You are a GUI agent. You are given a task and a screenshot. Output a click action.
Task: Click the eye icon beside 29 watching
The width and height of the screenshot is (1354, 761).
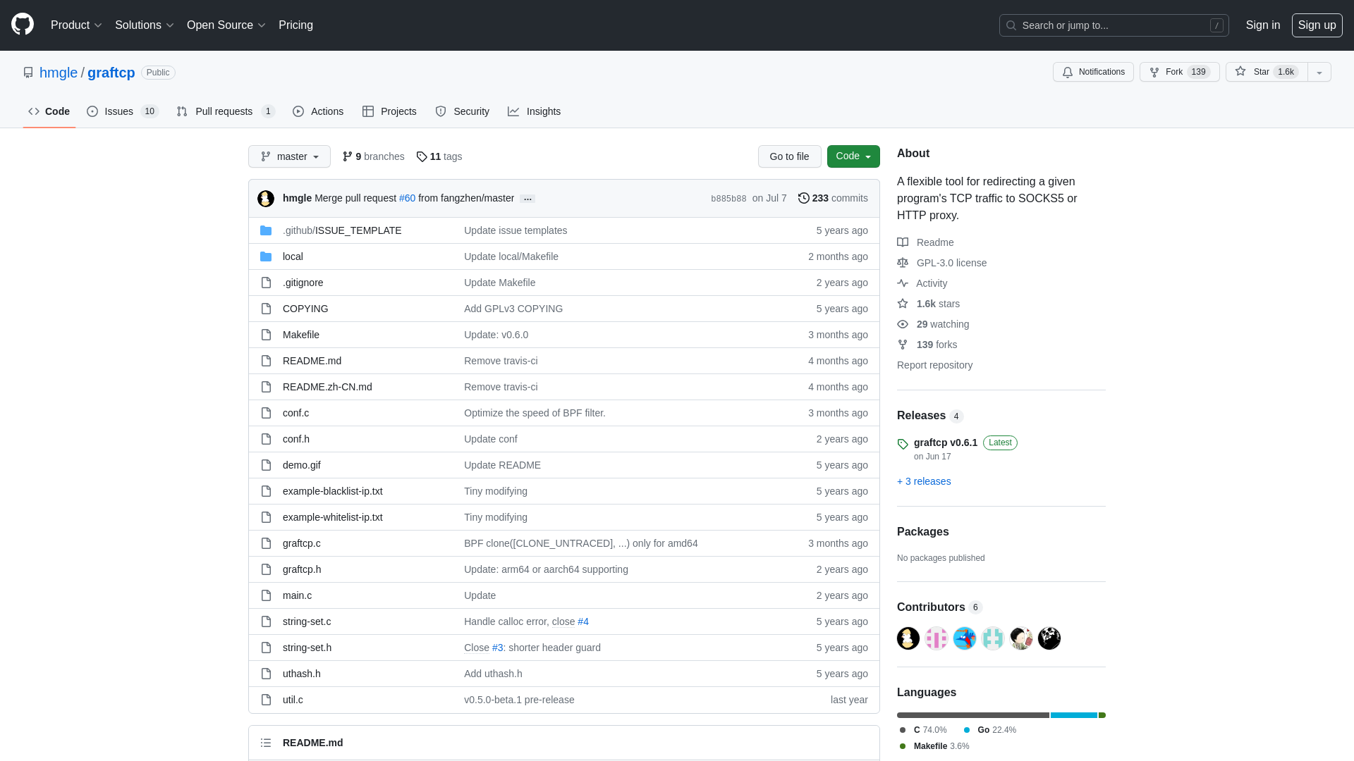[903, 324]
